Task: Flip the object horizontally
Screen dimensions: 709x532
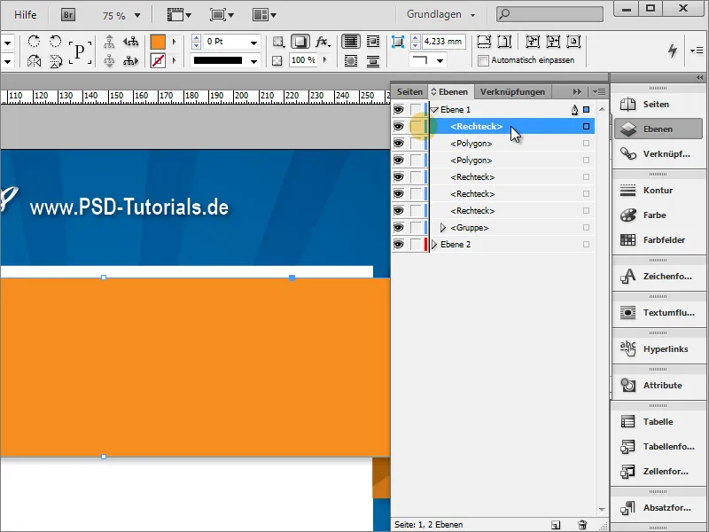Action: (x=34, y=60)
